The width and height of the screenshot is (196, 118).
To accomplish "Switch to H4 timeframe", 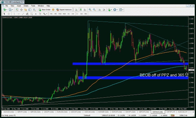I will [73, 14].
